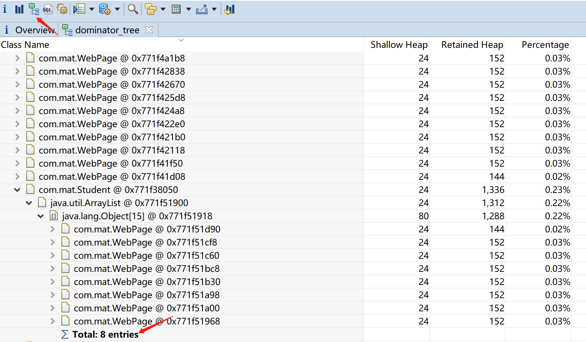Expand the WebPage @ 0x771f4a1b8 row
The height and width of the screenshot is (342, 586).
pos(17,58)
